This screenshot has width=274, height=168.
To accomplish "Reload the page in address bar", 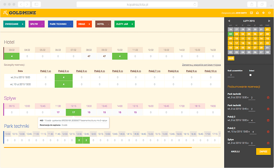I will pyautogui.click(x=195, y=4).
